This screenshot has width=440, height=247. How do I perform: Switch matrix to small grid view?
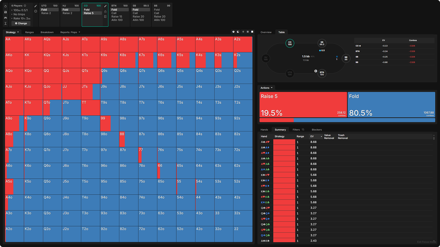coord(248,32)
